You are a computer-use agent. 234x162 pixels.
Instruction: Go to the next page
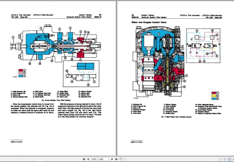point(112,159)
